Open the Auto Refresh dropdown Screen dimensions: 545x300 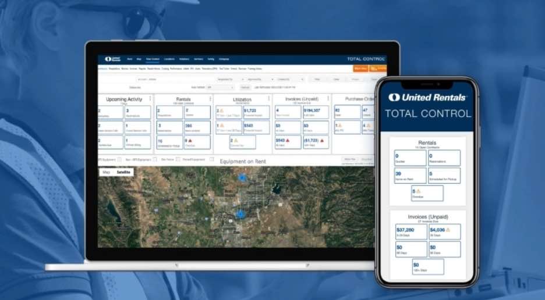pos(220,87)
